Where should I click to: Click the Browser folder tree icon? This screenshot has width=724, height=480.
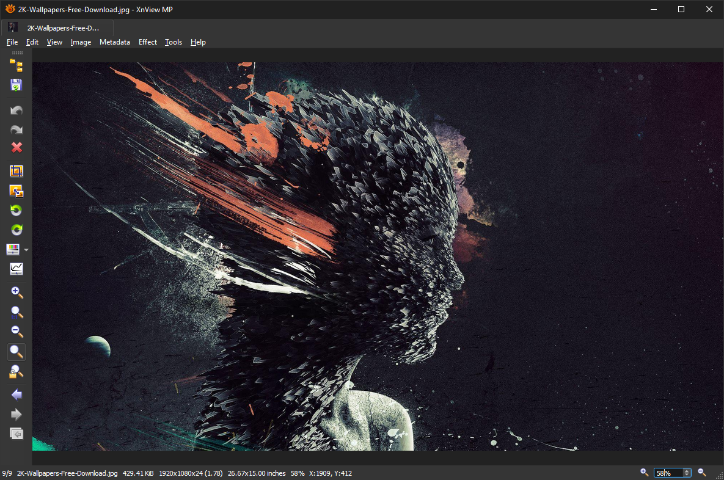[16, 66]
